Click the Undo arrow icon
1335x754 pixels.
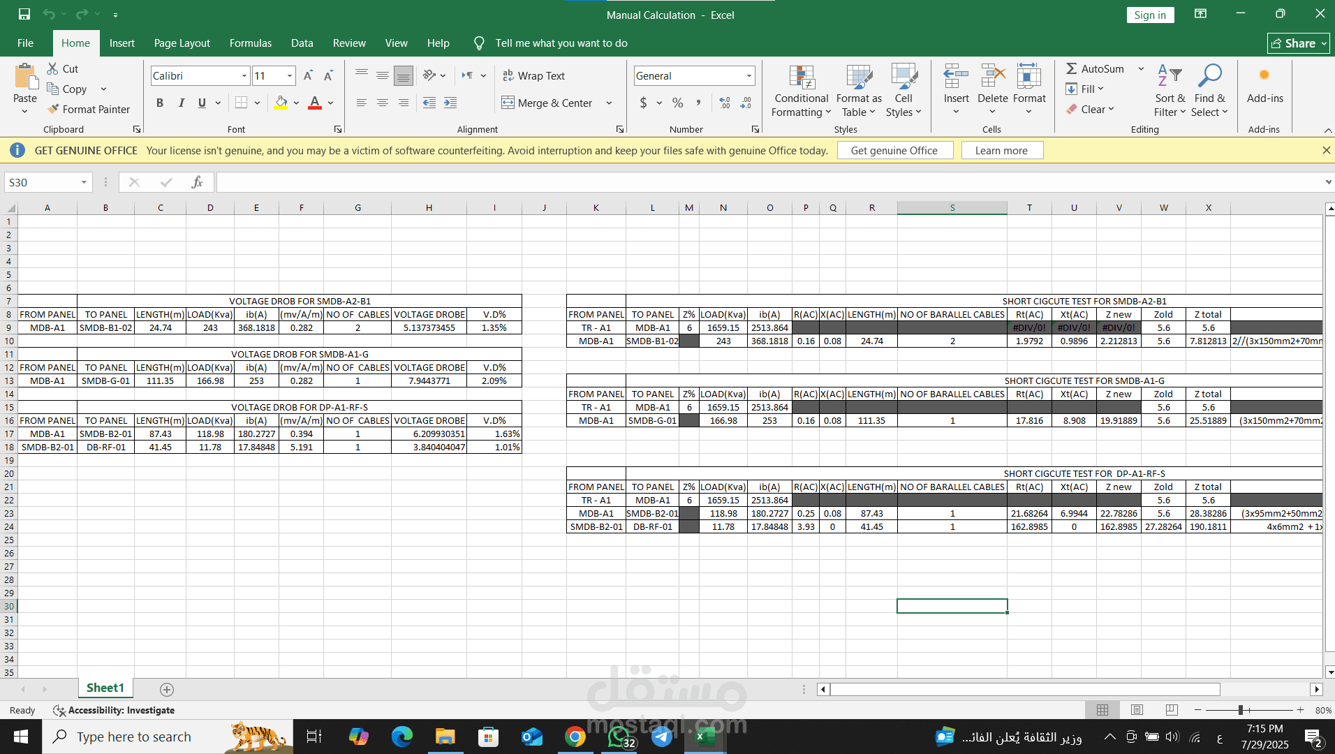click(x=48, y=14)
